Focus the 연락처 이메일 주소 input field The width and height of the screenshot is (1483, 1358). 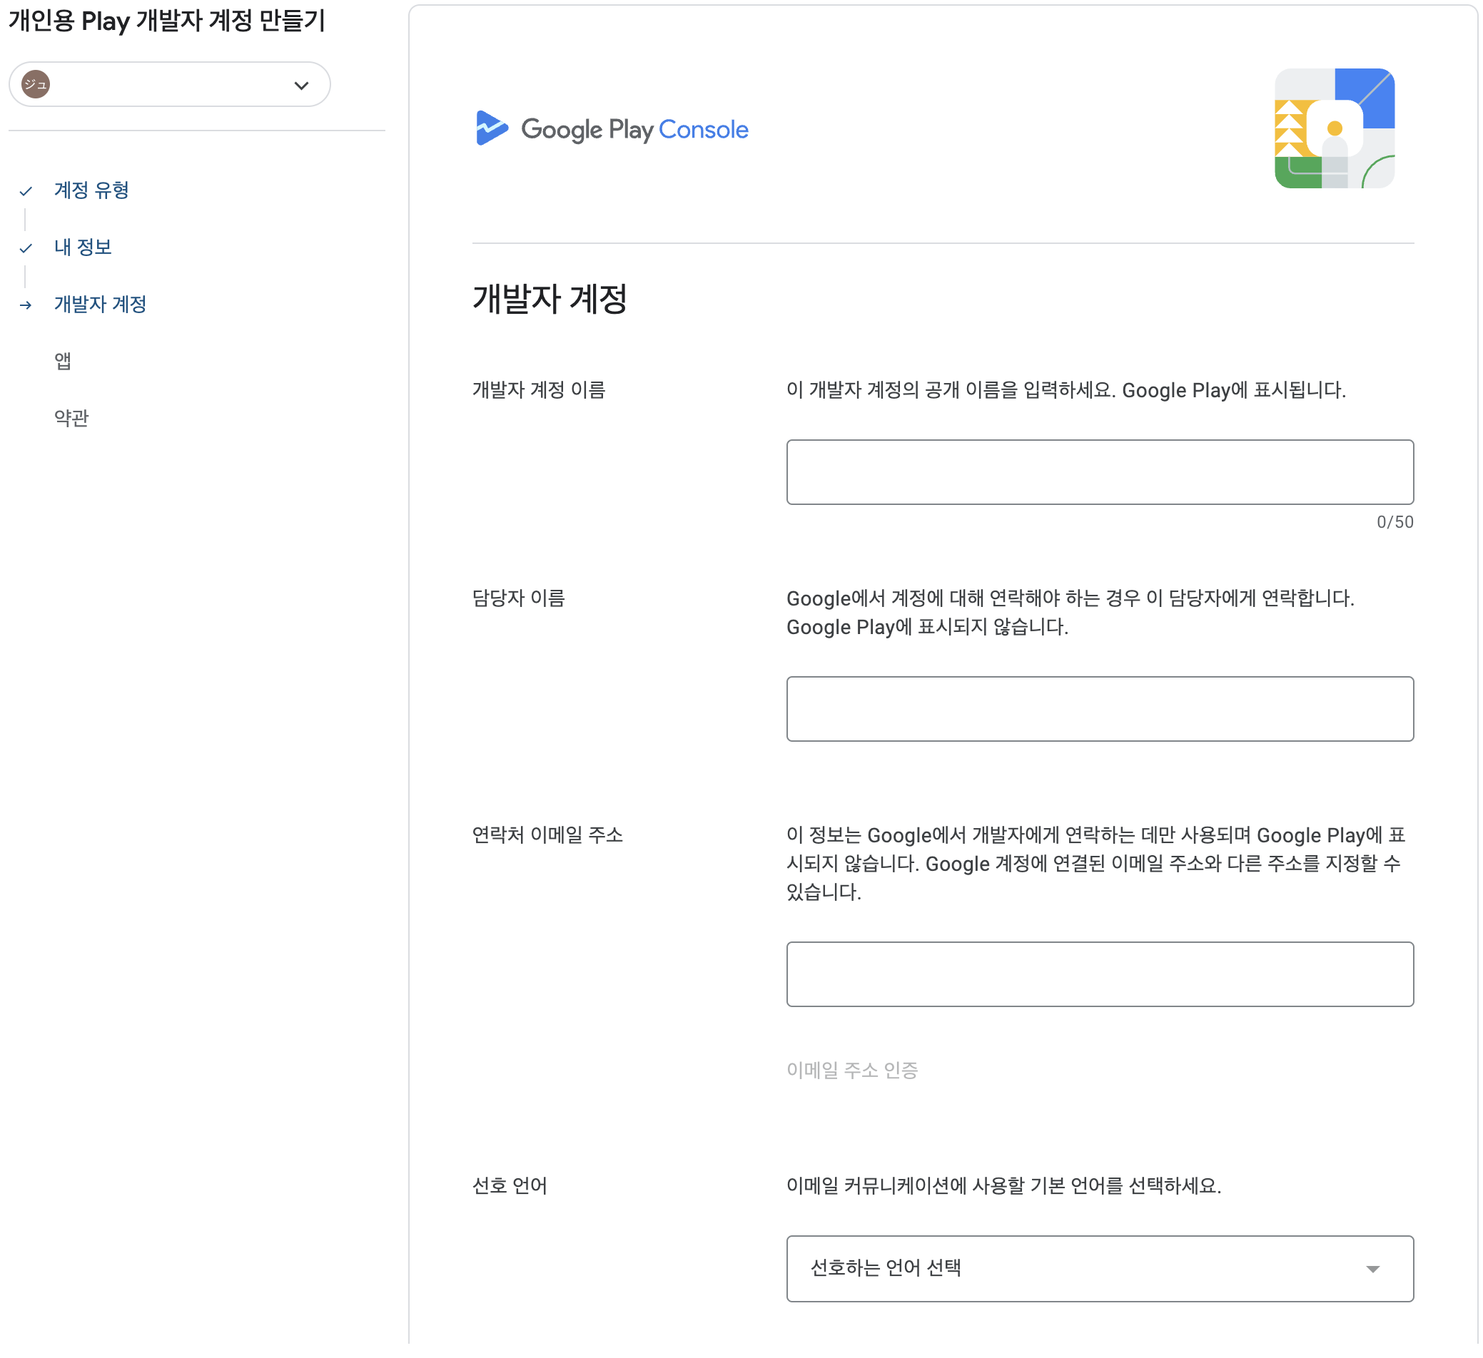click(x=1099, y=974)
